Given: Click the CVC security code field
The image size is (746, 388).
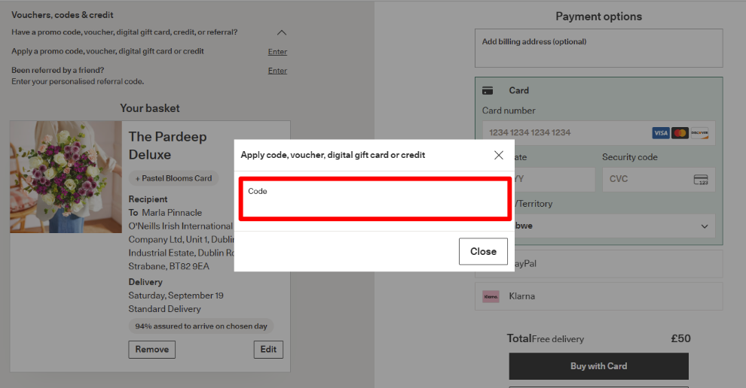Looking at the screenshot, I should point(659,179).
